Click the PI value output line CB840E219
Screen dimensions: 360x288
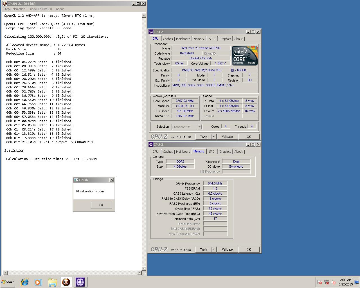[49, 142]
